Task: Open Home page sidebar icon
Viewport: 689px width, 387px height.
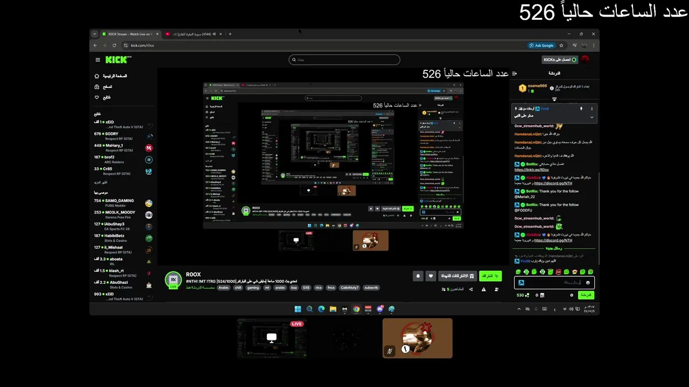Action: 97,76
